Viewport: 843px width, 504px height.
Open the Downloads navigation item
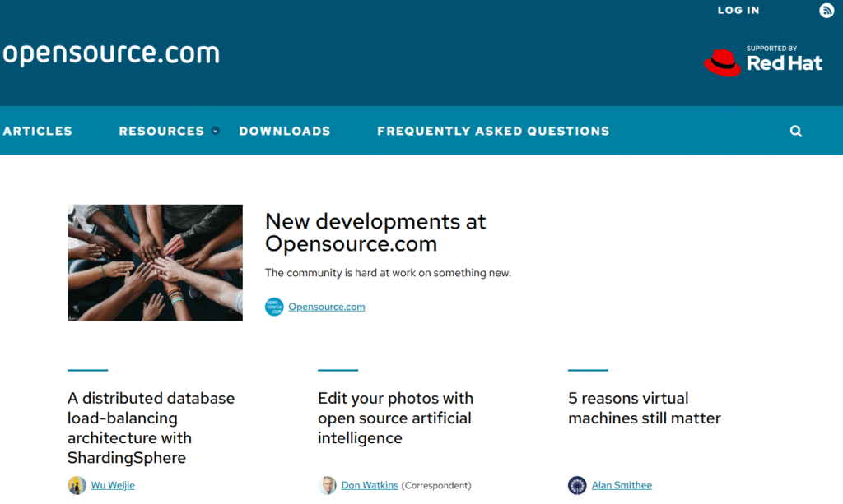pos(285,131)
